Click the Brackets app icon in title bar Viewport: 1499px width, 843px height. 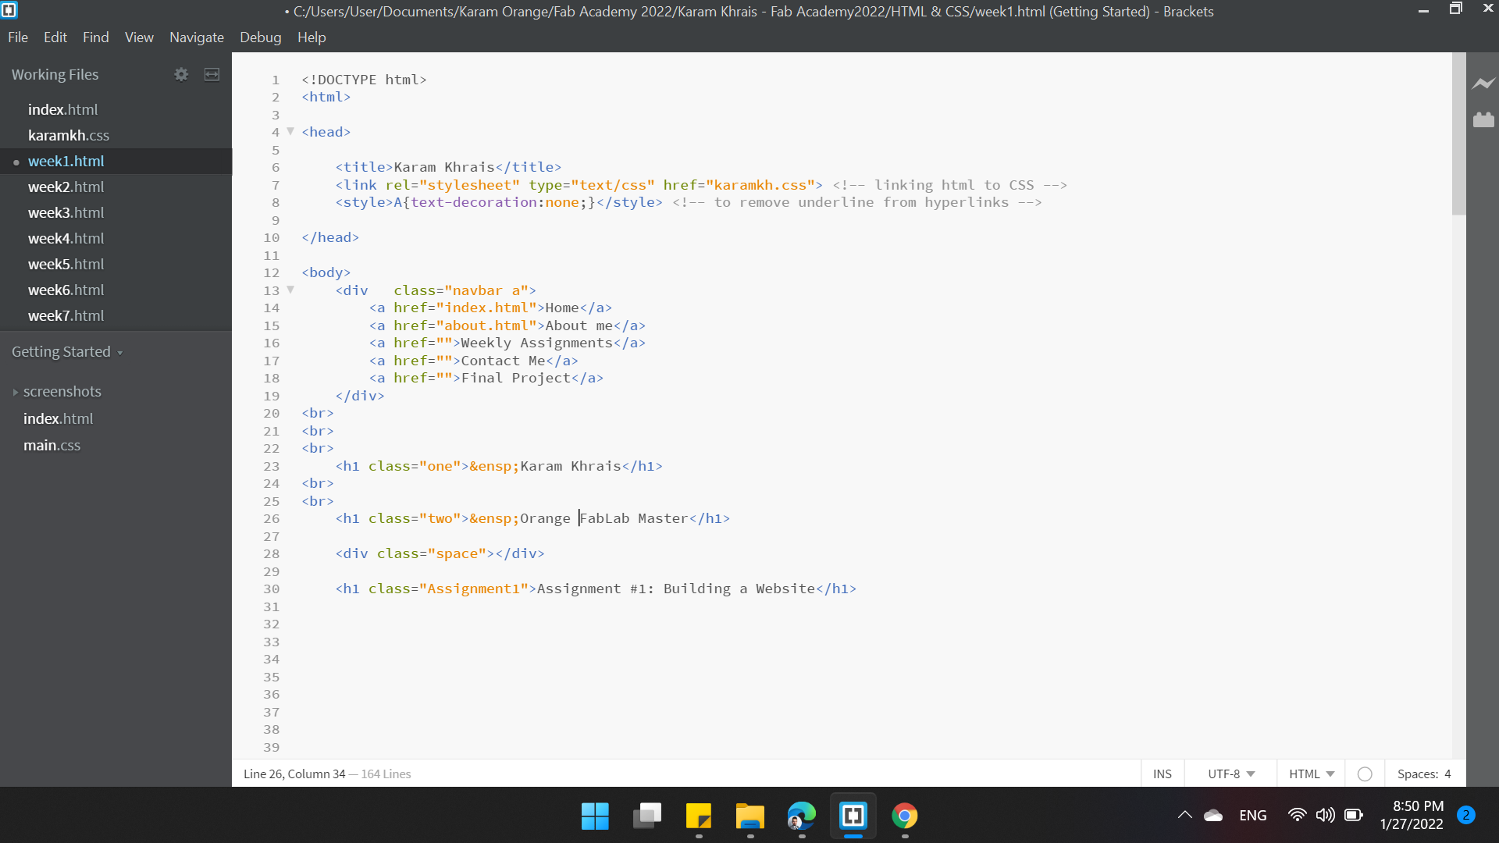[x=9, y=10]
